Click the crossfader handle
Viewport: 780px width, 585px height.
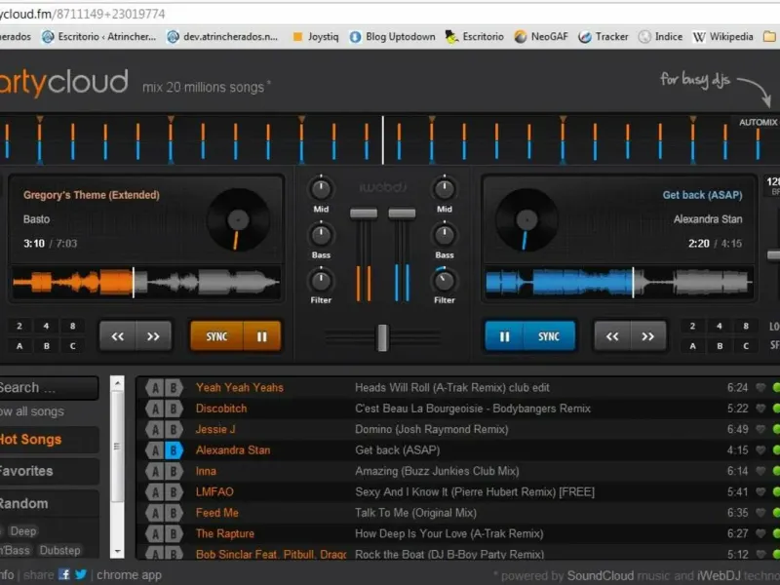[x=382, y=337]
